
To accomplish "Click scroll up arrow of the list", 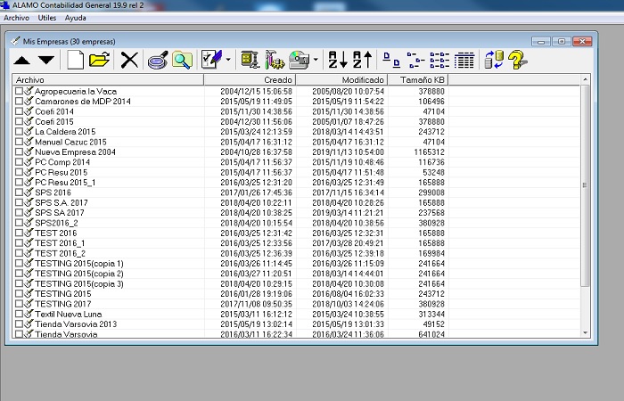I will [x=585, y=79].
